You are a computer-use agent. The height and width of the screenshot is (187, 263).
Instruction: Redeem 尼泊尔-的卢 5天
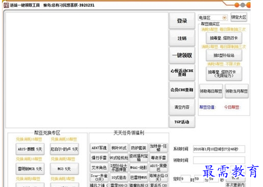[65, 149]
